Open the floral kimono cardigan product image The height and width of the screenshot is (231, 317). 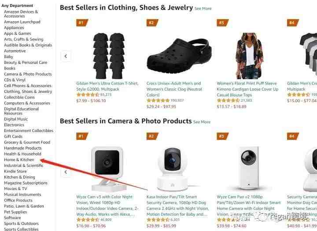[x=249, y=55]
